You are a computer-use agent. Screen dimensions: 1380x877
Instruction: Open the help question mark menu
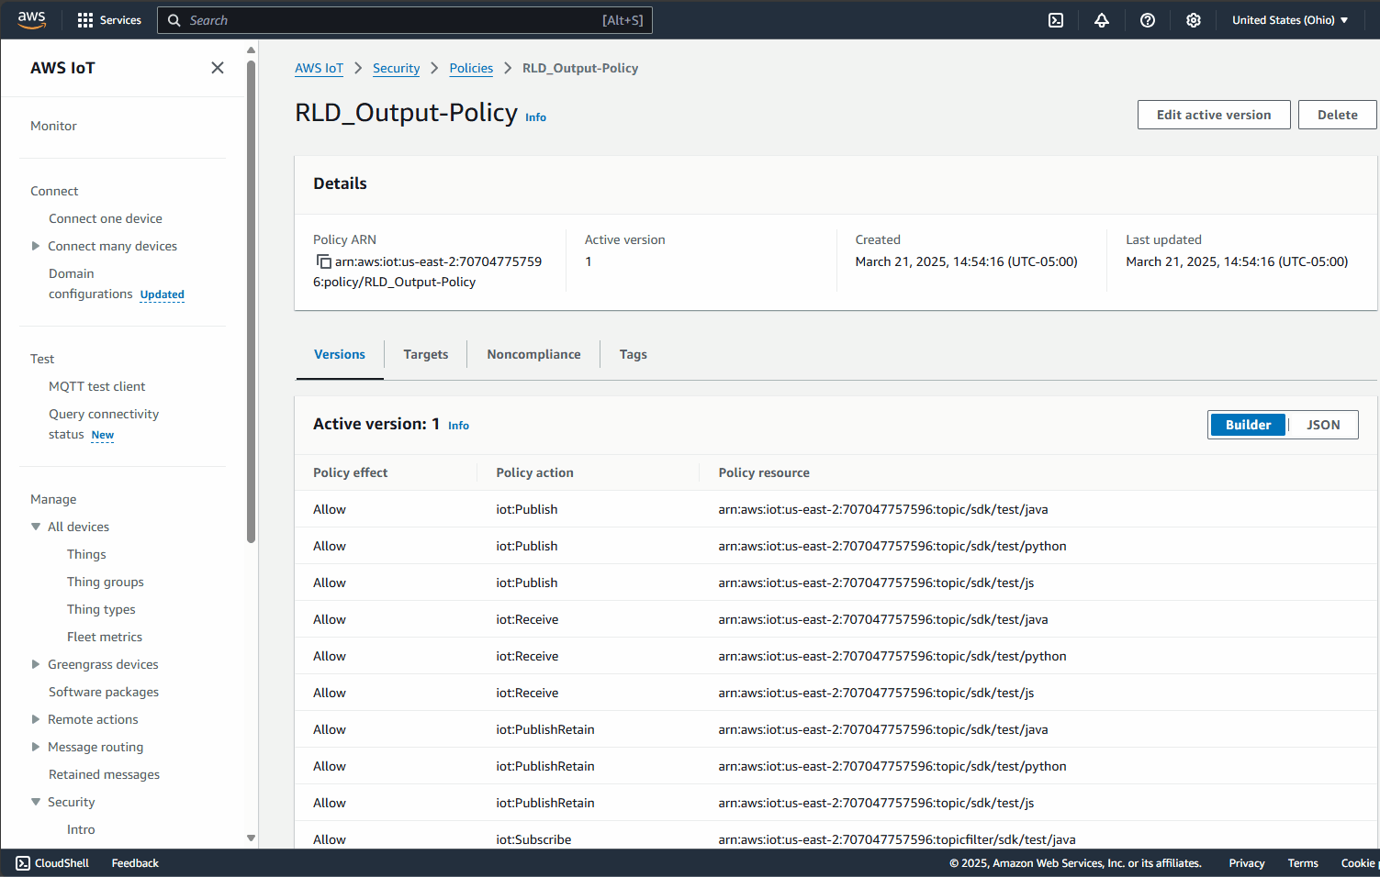tap(1148, 20)
